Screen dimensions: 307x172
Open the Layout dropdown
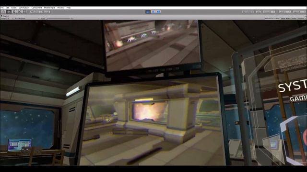point(299,12)
